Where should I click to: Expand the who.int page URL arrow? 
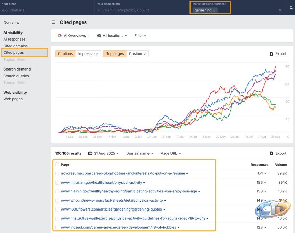point(165,201)
